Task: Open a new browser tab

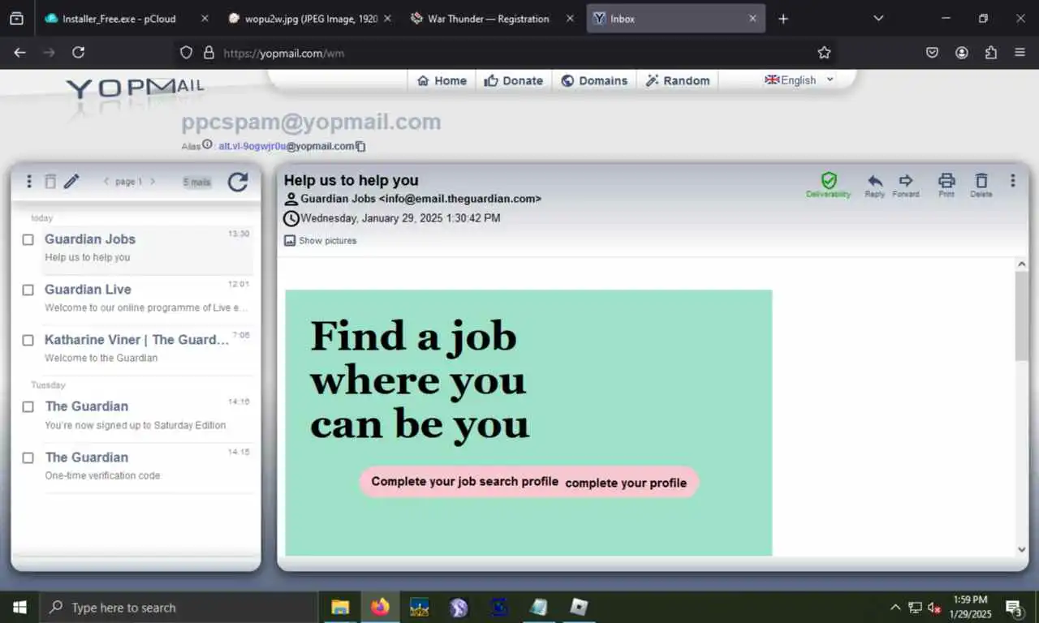Action: coord(782,19)
